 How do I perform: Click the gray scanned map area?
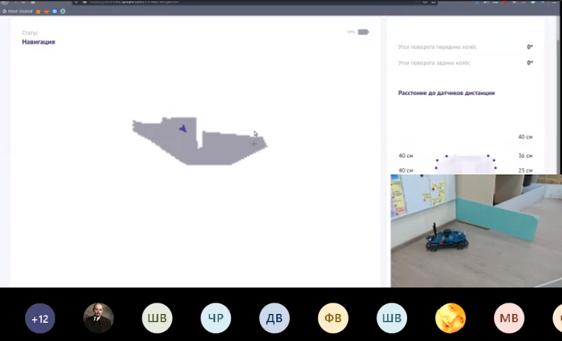200,141
